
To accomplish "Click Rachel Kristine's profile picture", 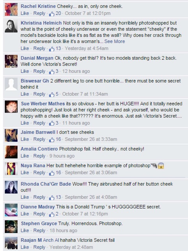I will click(11, 9).
